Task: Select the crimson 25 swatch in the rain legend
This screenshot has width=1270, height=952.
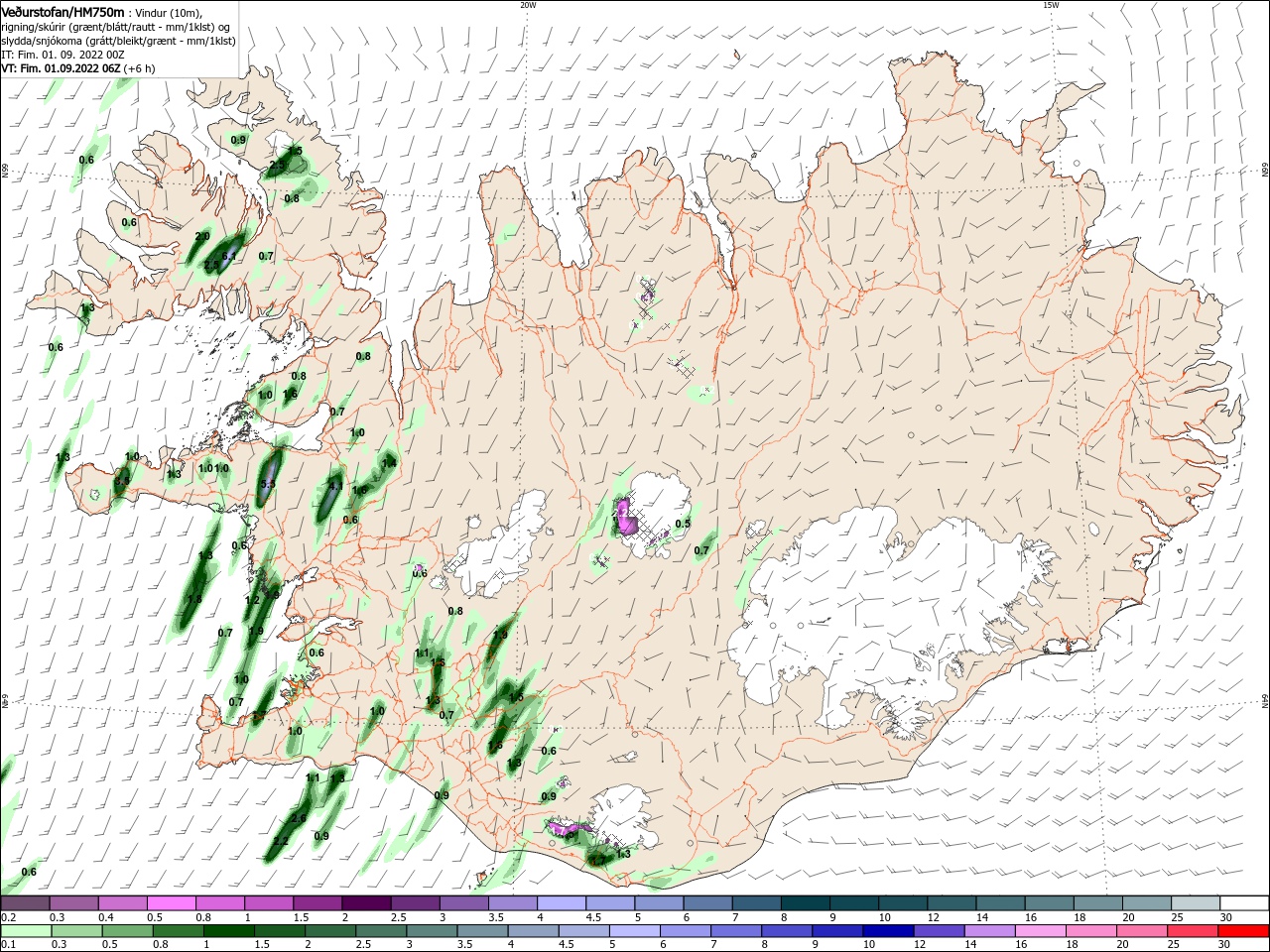Action: [1193, 931]
